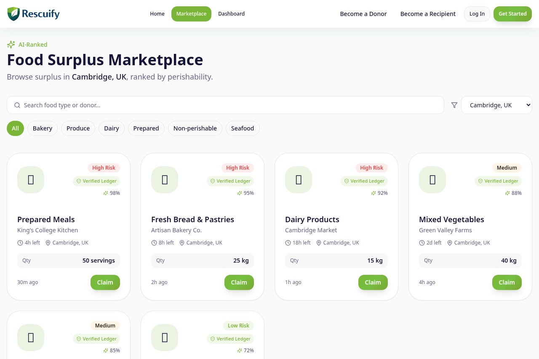
Task: Click the Prepared Meals food icon tile
Action: click(x=31, y=180)
